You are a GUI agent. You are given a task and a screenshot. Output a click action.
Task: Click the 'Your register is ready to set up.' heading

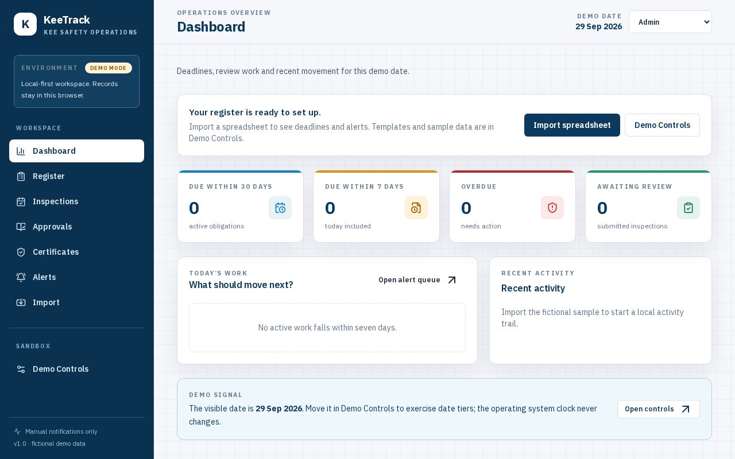(x=255, y=112)
